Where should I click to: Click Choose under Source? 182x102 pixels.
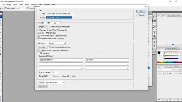coord(43,27)
